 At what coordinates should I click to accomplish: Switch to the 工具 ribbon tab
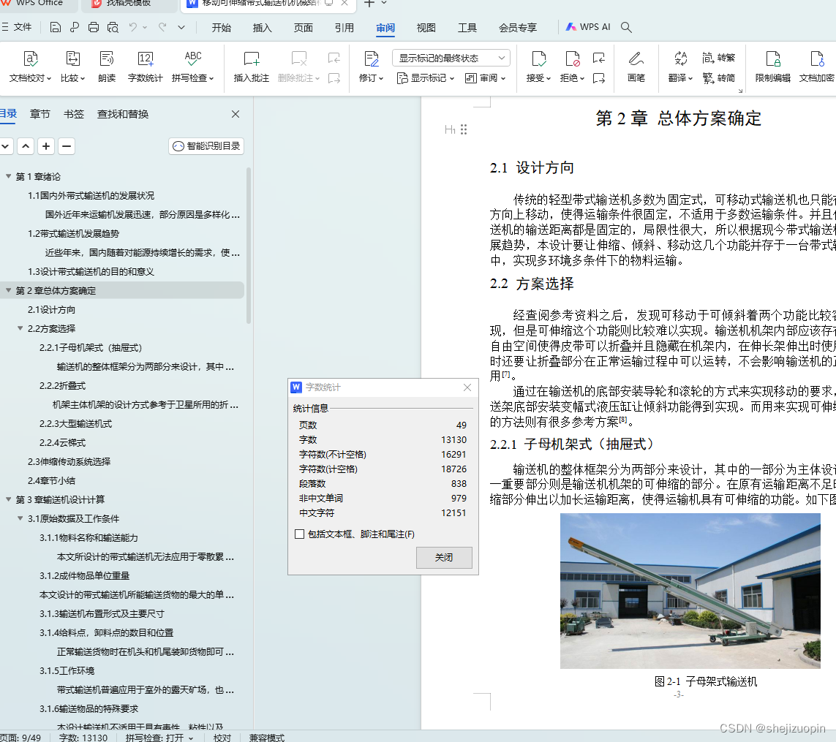467,28
